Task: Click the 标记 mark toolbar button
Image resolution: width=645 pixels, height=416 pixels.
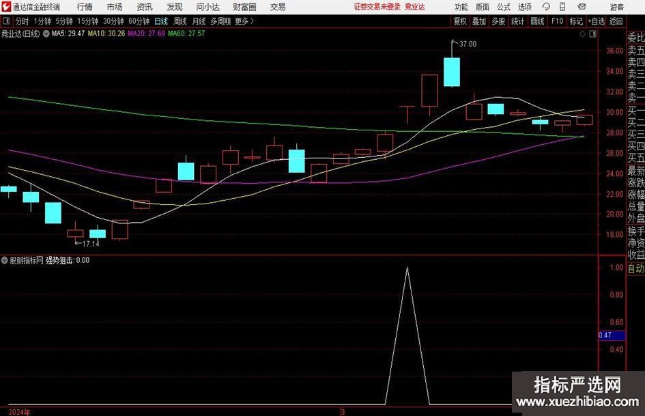Action: coord(576,21)
